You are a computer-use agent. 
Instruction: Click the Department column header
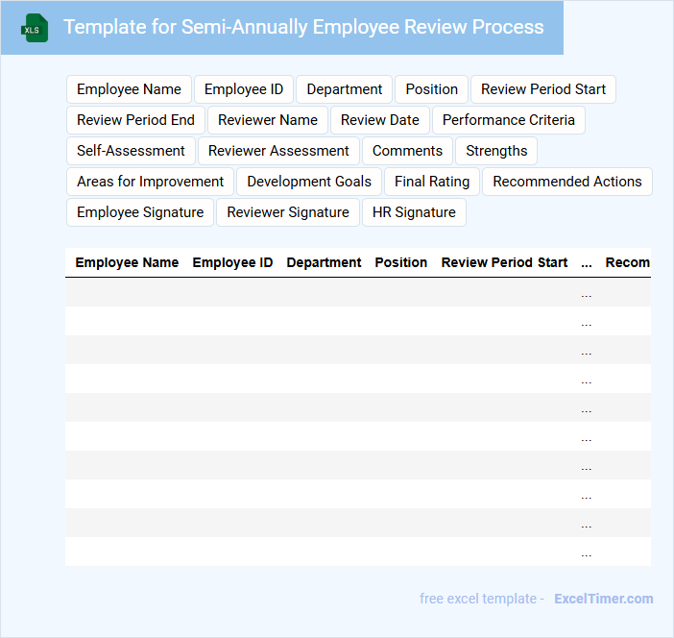click(324, 262)
